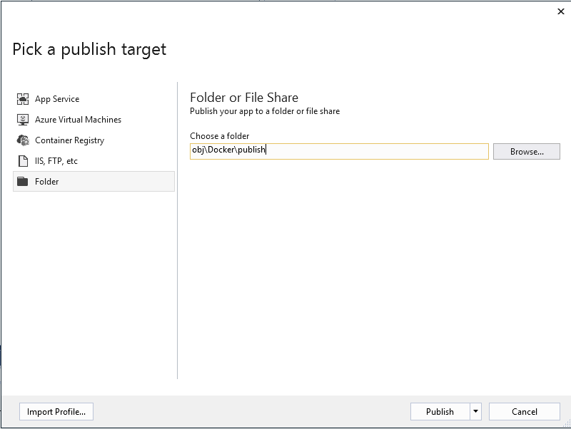The height and width of the screenshot is (429, 571).
Task: Select the Folder publish target
Action: click(x=94, y=182)
